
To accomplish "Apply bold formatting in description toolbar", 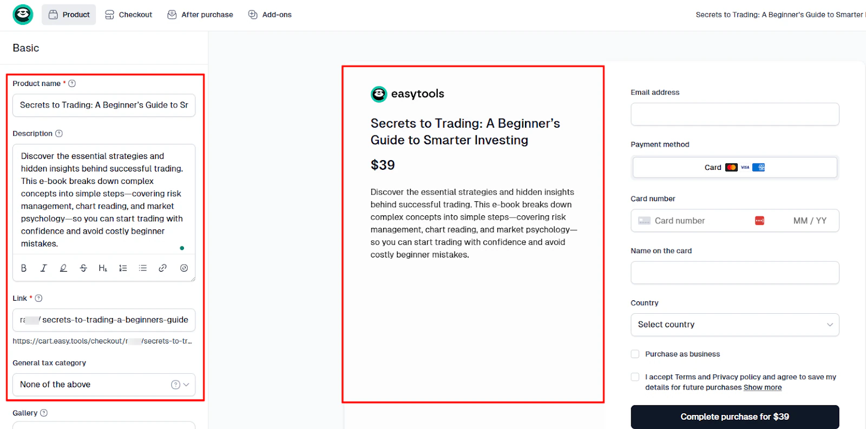I will (24, 268).
